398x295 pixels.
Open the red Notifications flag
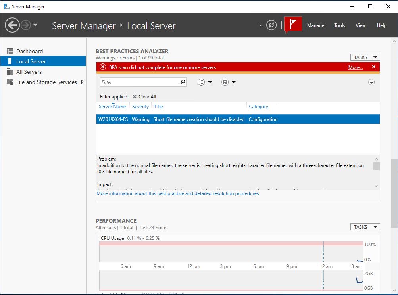tap(293, 24)
